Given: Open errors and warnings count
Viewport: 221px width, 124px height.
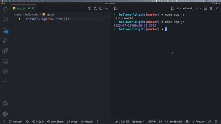Looking at the screenshot, I should coord(38,122).
